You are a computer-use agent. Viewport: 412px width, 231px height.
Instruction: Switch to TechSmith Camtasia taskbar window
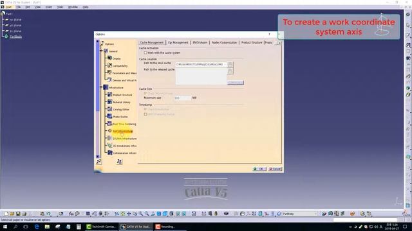(101, 227)
